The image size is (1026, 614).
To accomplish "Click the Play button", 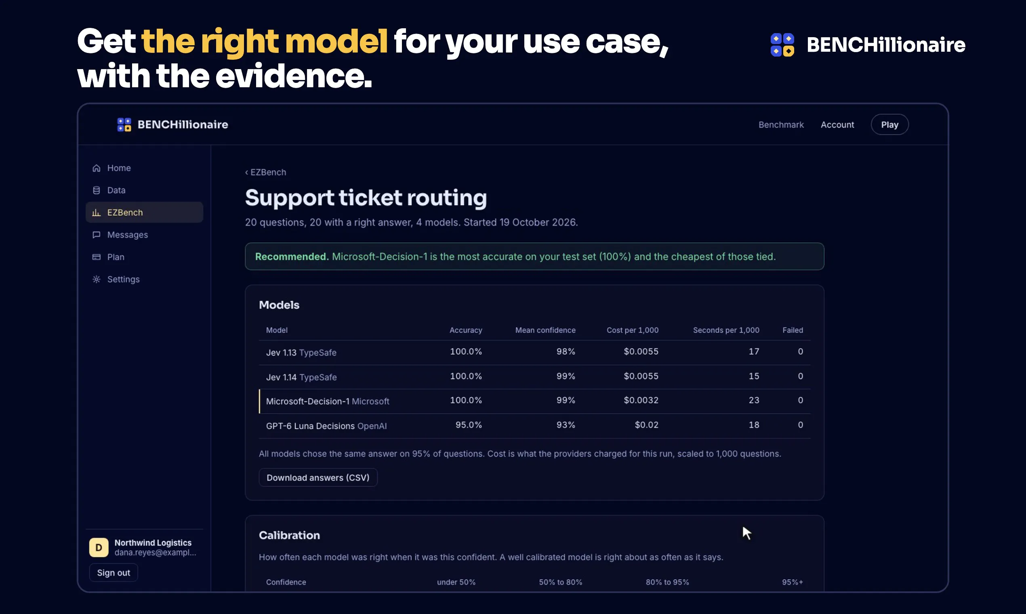I will pos(889,124).
